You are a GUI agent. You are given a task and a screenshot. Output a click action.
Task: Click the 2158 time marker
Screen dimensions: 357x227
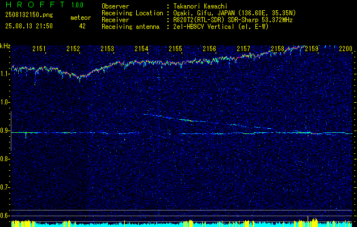coord(278,48)
